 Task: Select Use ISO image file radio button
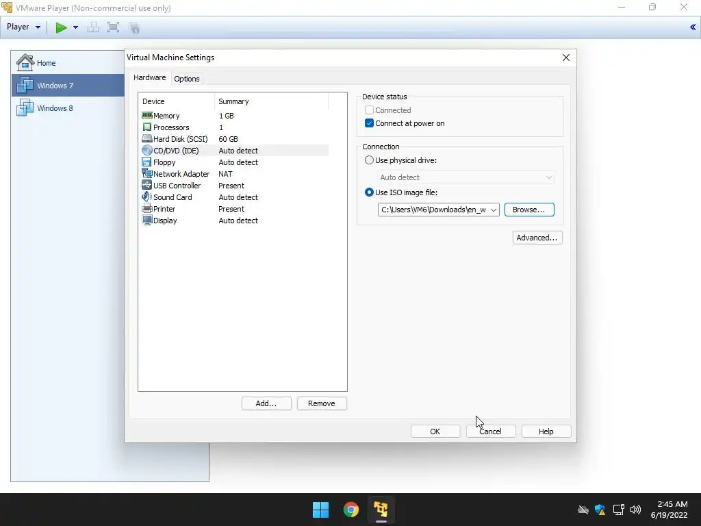pos(369,192)
